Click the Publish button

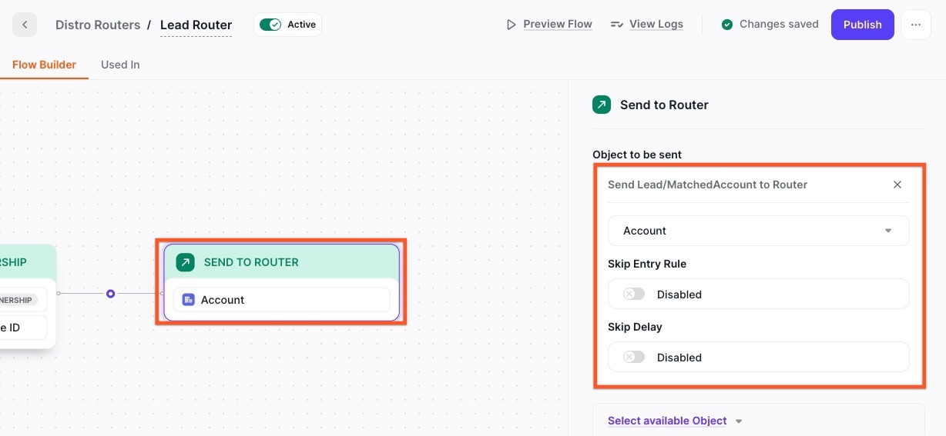862,25
